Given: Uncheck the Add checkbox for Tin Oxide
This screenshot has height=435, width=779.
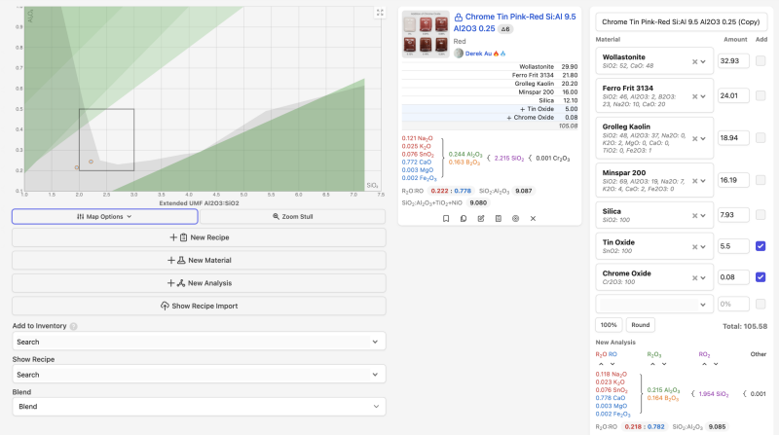Looking at the screenshot, I should point(760,246).
